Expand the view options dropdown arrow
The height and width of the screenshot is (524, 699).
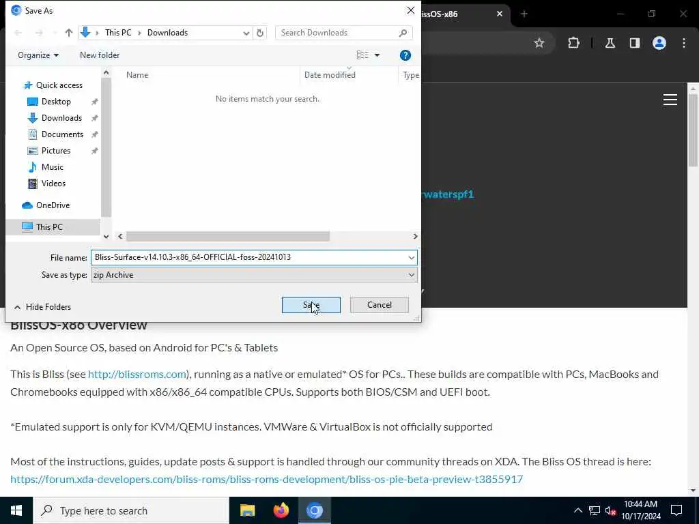point(377,55)
